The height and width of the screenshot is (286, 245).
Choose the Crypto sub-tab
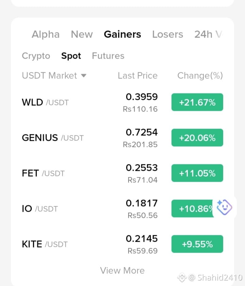pos(36,56)
